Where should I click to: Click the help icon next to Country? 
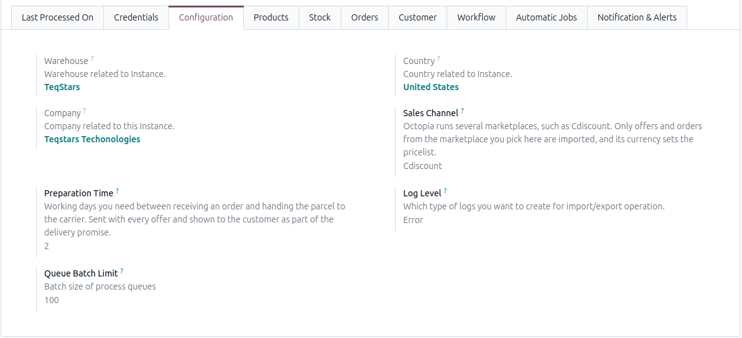click(438, 58)
